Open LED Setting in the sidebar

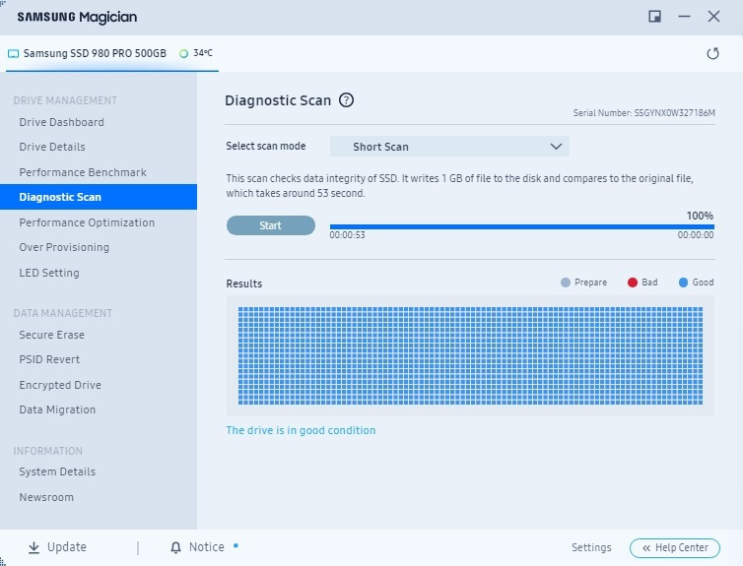[x=49, y=273]
